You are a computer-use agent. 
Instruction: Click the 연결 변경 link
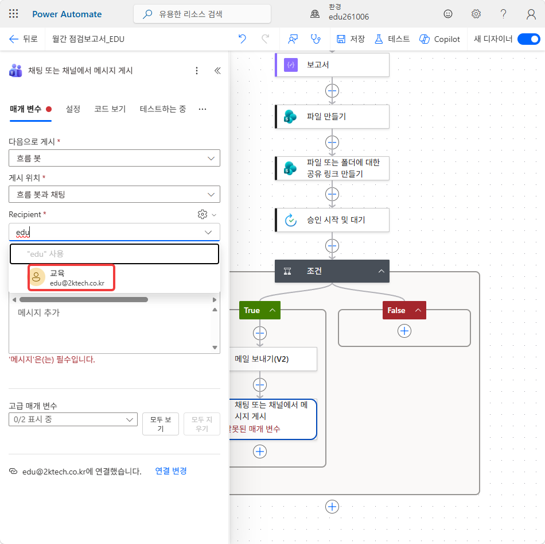tap(170, 471)
